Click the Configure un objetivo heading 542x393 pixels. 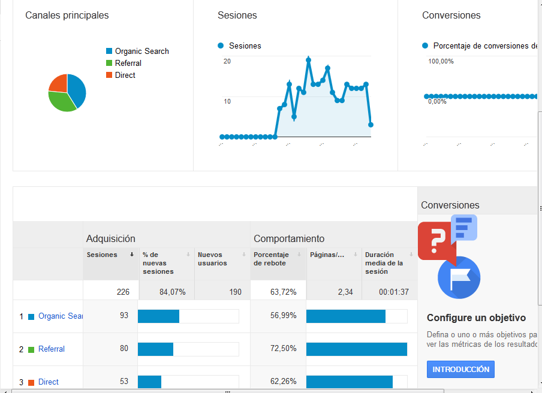pos(476,318)
